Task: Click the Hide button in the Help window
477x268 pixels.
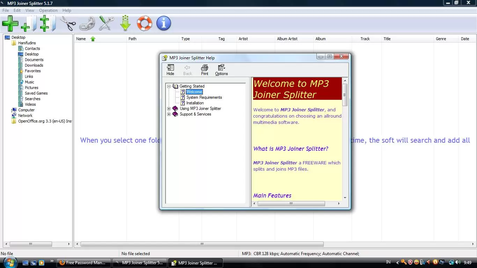Action: point(170,69)
